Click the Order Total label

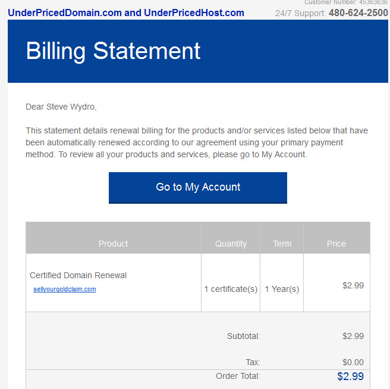coord(238,376)
